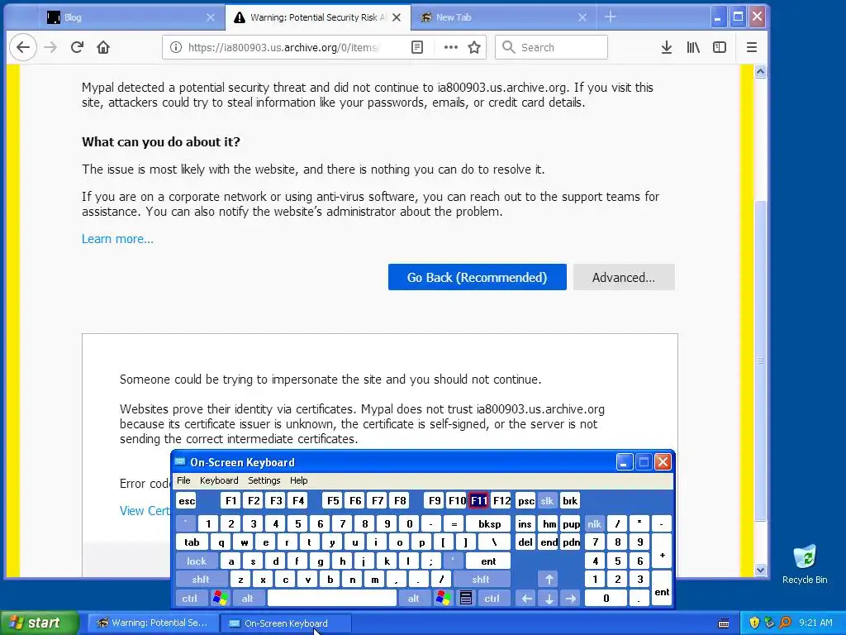Viewport: 846px width, 635px height.
Task: Toggle the slk scroll lock key
Action: coord(547,500)
